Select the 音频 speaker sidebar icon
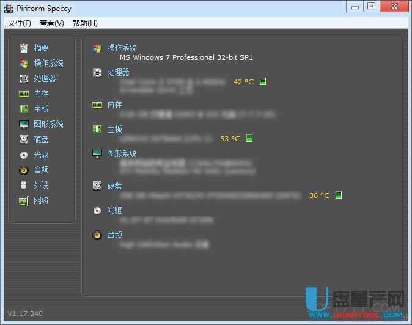This screenshot has height=325, width=412. (24, 170)
